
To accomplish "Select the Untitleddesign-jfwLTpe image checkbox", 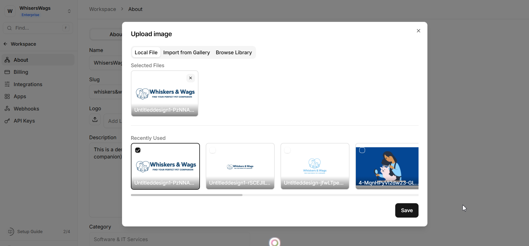I will pos(287,150).
